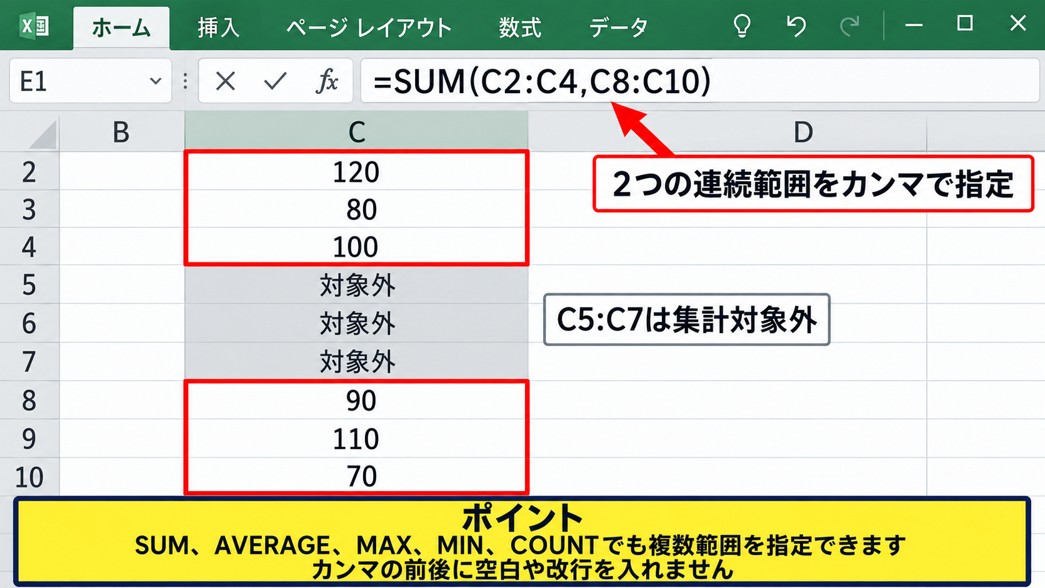Go to the 数式 tab
The image size is (1045, 588).
click(x=520, y=27)
